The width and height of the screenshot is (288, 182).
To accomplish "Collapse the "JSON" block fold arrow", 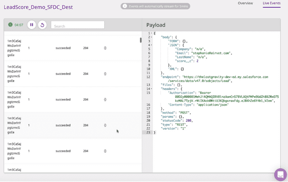I will 151,45.
